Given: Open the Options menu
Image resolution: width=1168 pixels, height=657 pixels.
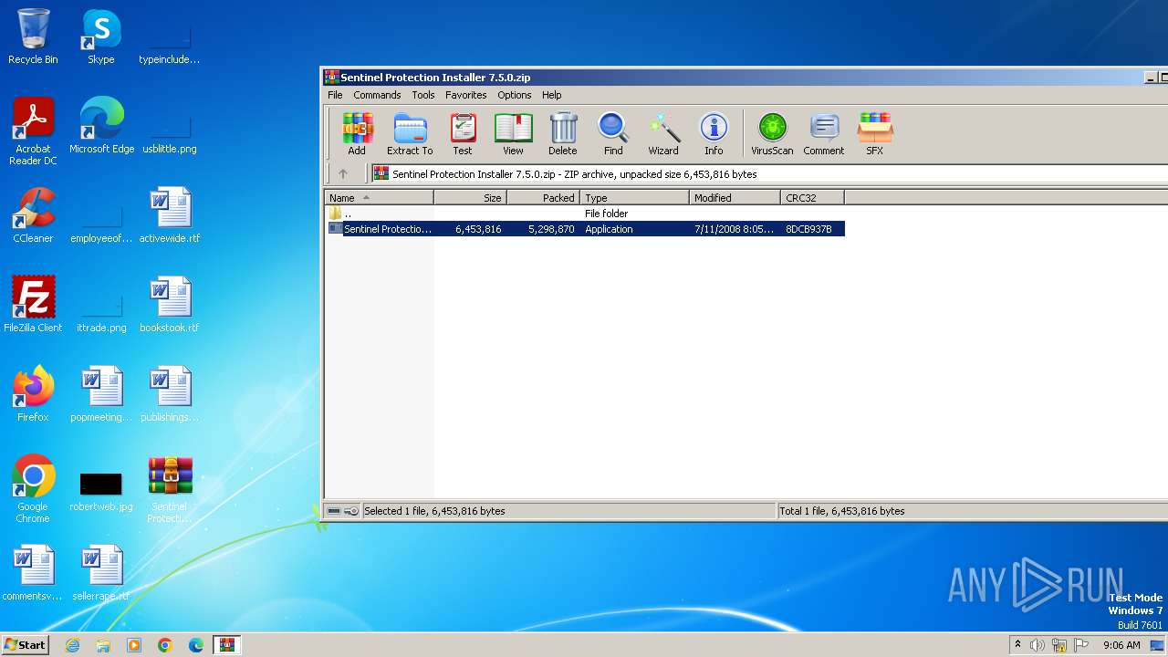Looking at the screenshot, I should [515, 95].
